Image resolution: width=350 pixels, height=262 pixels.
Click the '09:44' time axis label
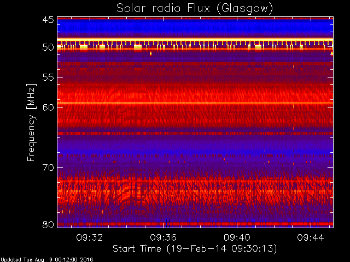point(311,237)
